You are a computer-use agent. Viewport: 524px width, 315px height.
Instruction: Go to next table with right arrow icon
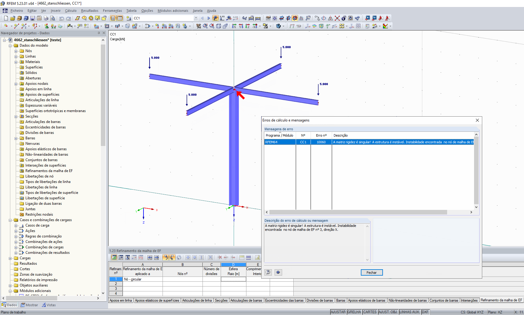coord(157,257)
